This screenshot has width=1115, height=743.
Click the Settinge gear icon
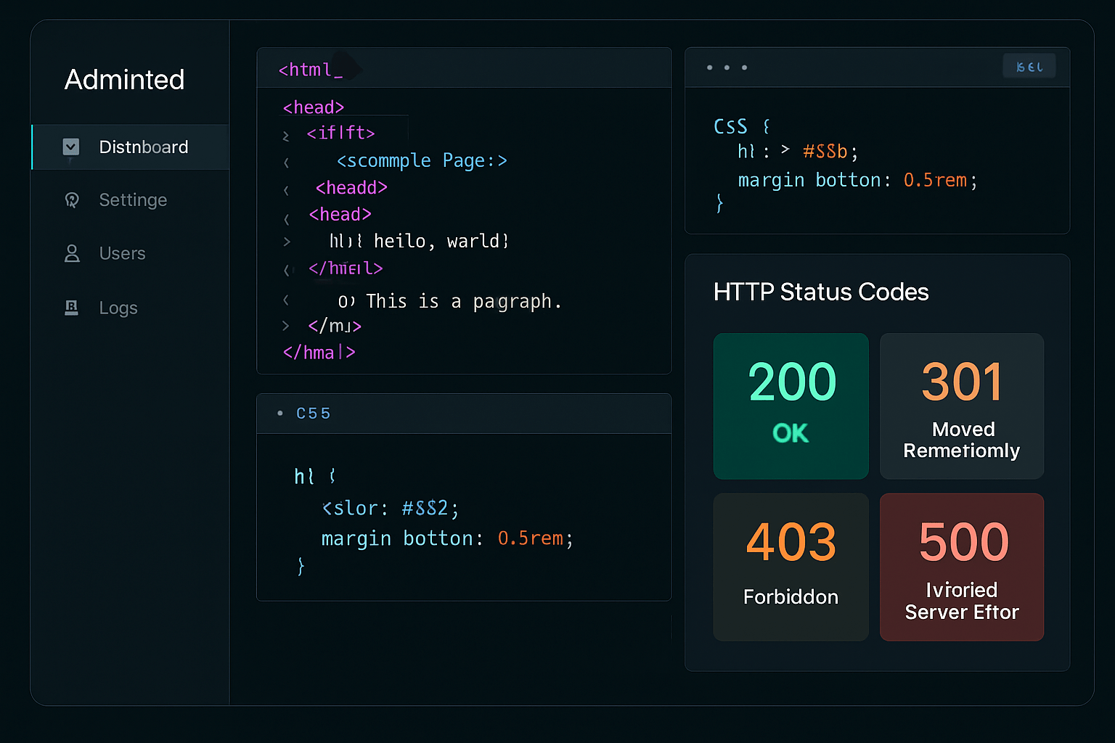pyautogui.click(x=71, y=200)
